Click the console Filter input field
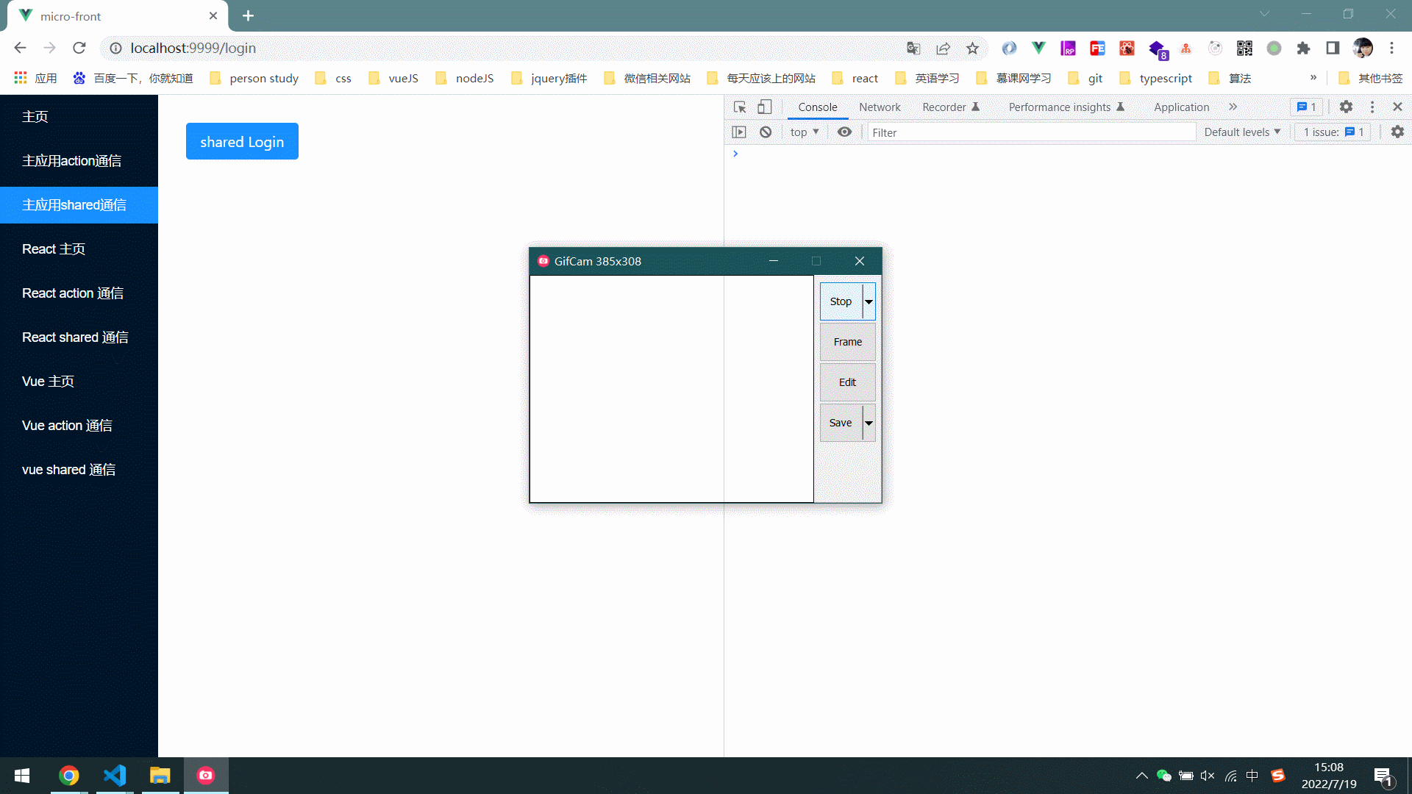 tap(1030, 132)
